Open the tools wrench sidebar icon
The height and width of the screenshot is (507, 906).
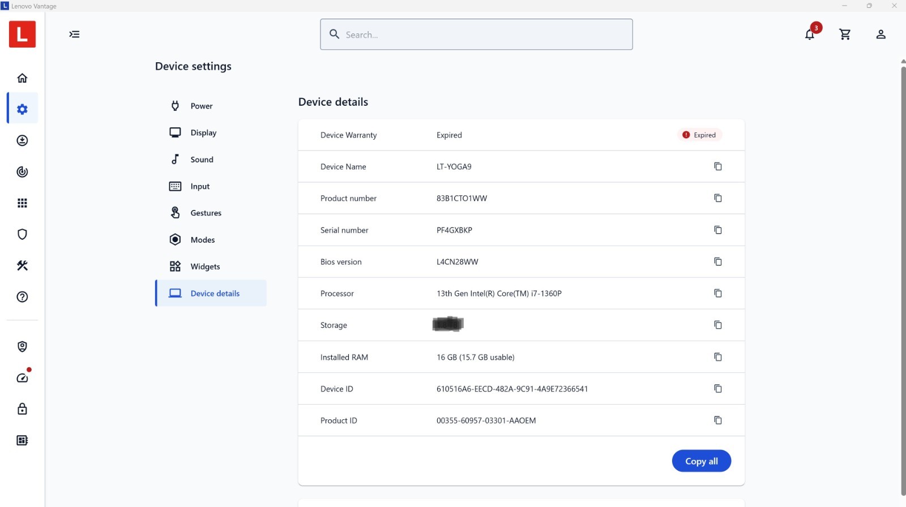22,265
